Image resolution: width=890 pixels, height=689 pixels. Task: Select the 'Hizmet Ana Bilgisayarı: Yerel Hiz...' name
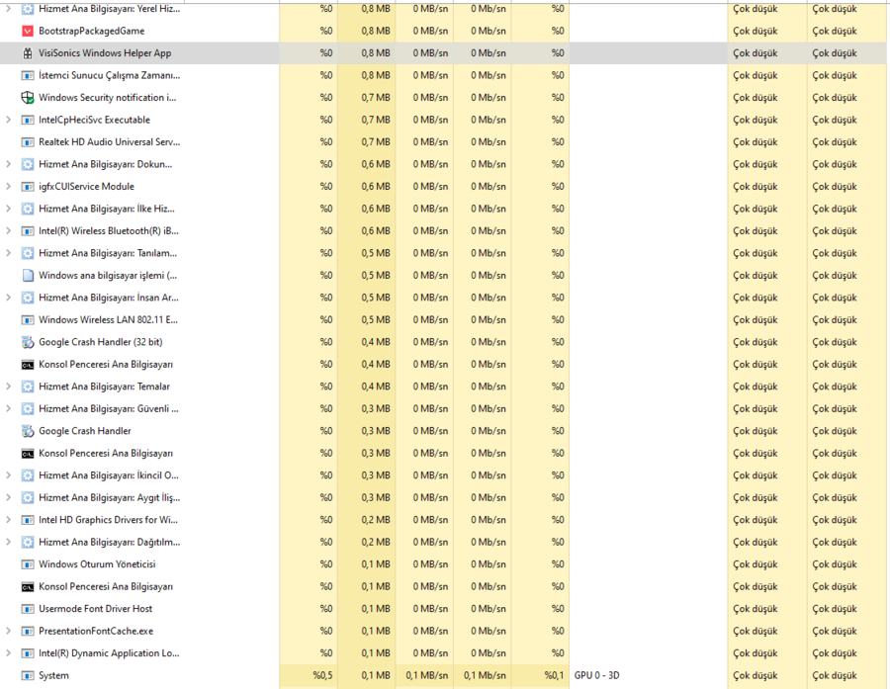pos(109,9)
